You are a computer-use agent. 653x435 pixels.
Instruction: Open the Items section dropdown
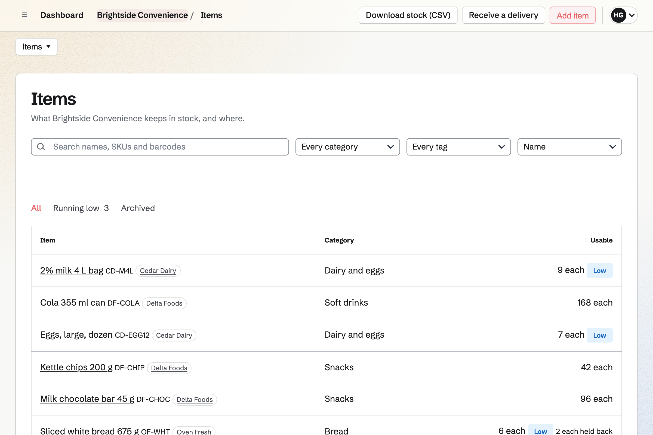36,46
